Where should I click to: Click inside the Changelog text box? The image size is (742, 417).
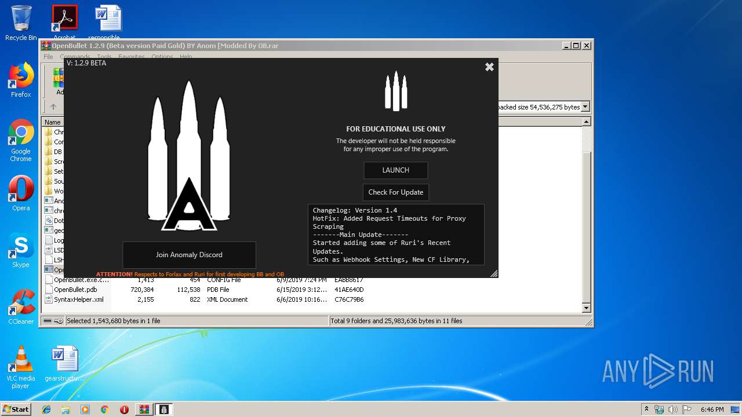click(396, 235)
